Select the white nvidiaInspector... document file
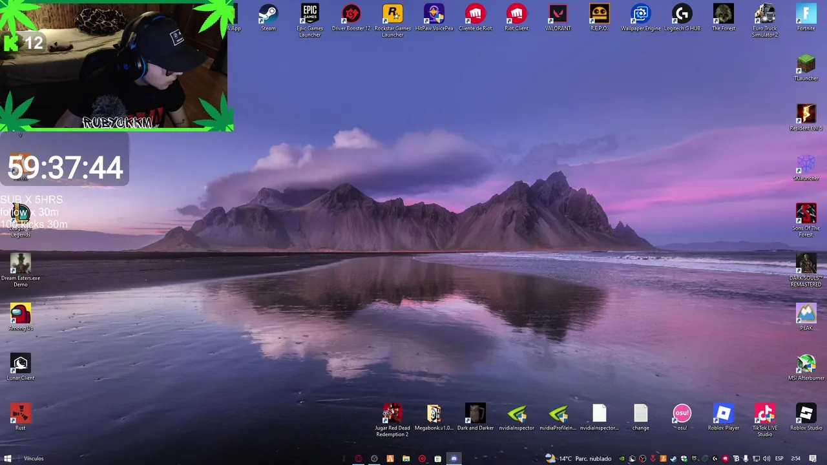Screen dimensions: 827x465 click(x=600, y=417)
